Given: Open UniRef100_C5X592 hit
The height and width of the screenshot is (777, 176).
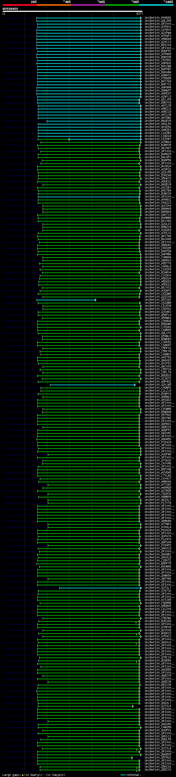Looking at the screenshot, I should [158, 60].
